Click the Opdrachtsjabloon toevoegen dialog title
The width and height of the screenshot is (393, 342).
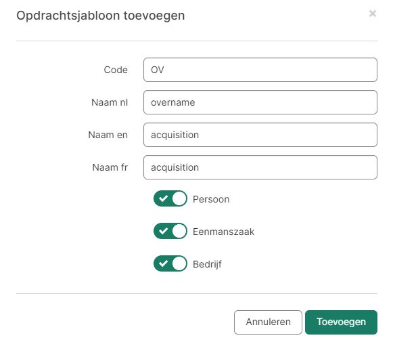(x=101, y=16)
